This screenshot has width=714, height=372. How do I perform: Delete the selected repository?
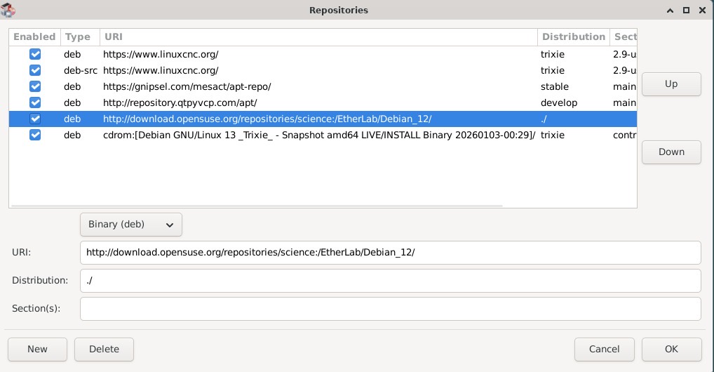(x=104, y=349)
